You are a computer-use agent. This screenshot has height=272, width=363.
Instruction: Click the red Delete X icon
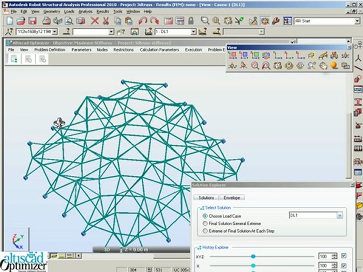pos(95,21)
